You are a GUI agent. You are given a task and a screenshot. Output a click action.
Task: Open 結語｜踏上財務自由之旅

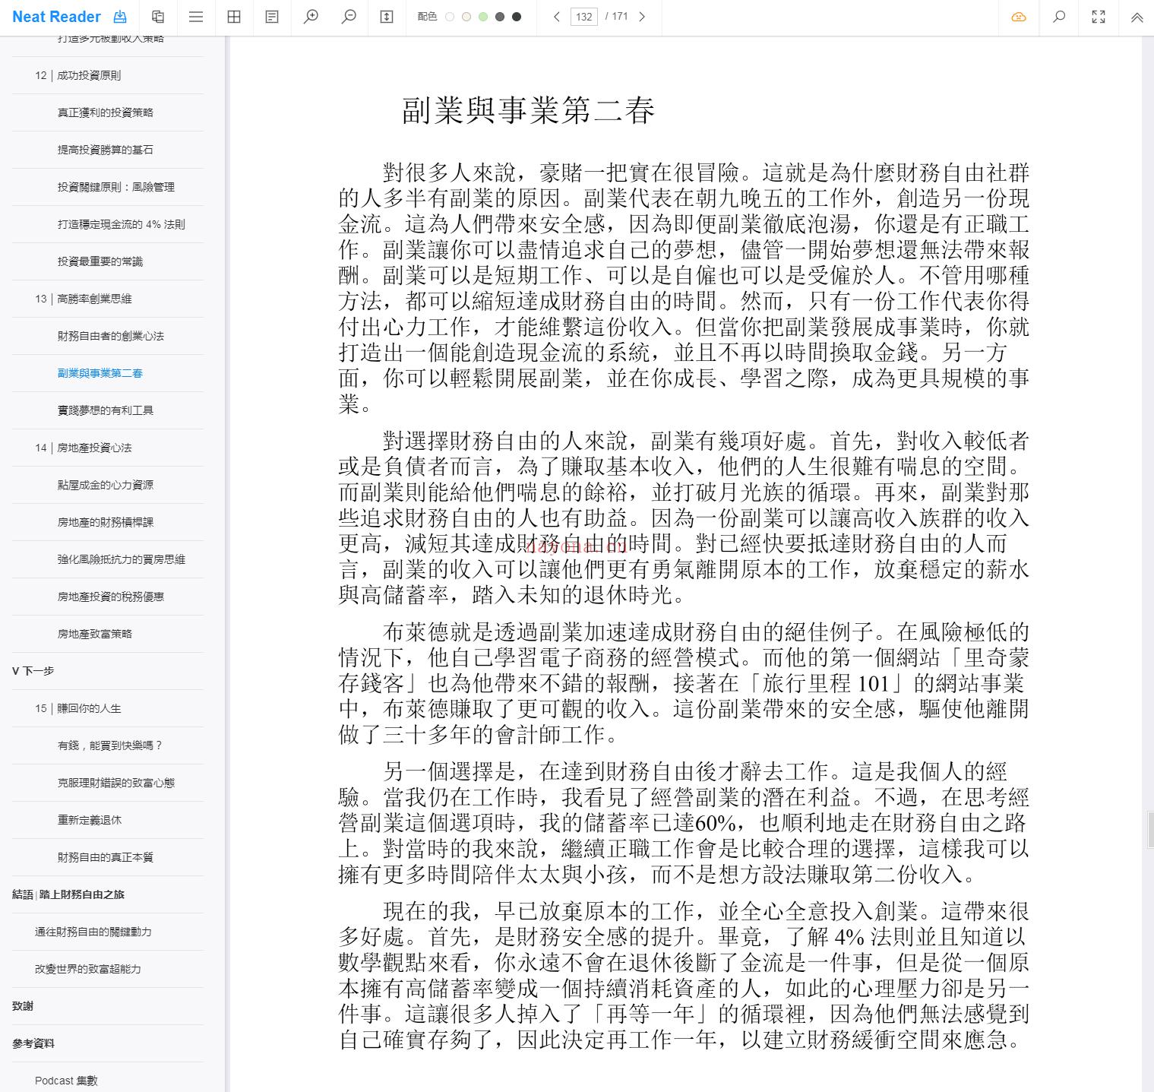[68, 894]
